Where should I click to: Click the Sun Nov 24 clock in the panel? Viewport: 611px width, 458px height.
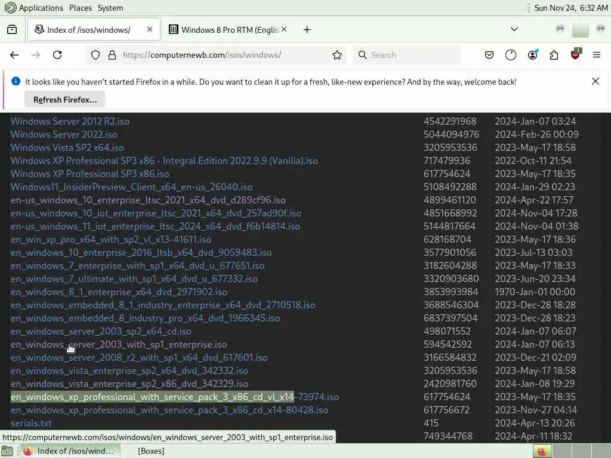click(571, 8)
